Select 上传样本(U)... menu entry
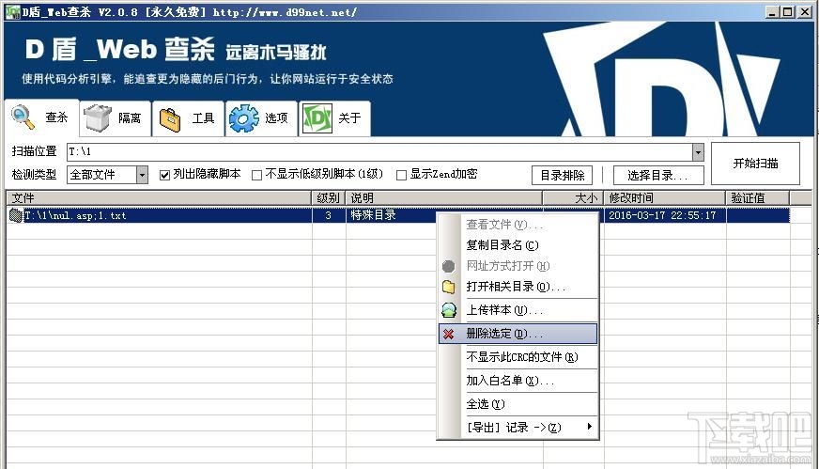819x469 pixels. [518, 310]
